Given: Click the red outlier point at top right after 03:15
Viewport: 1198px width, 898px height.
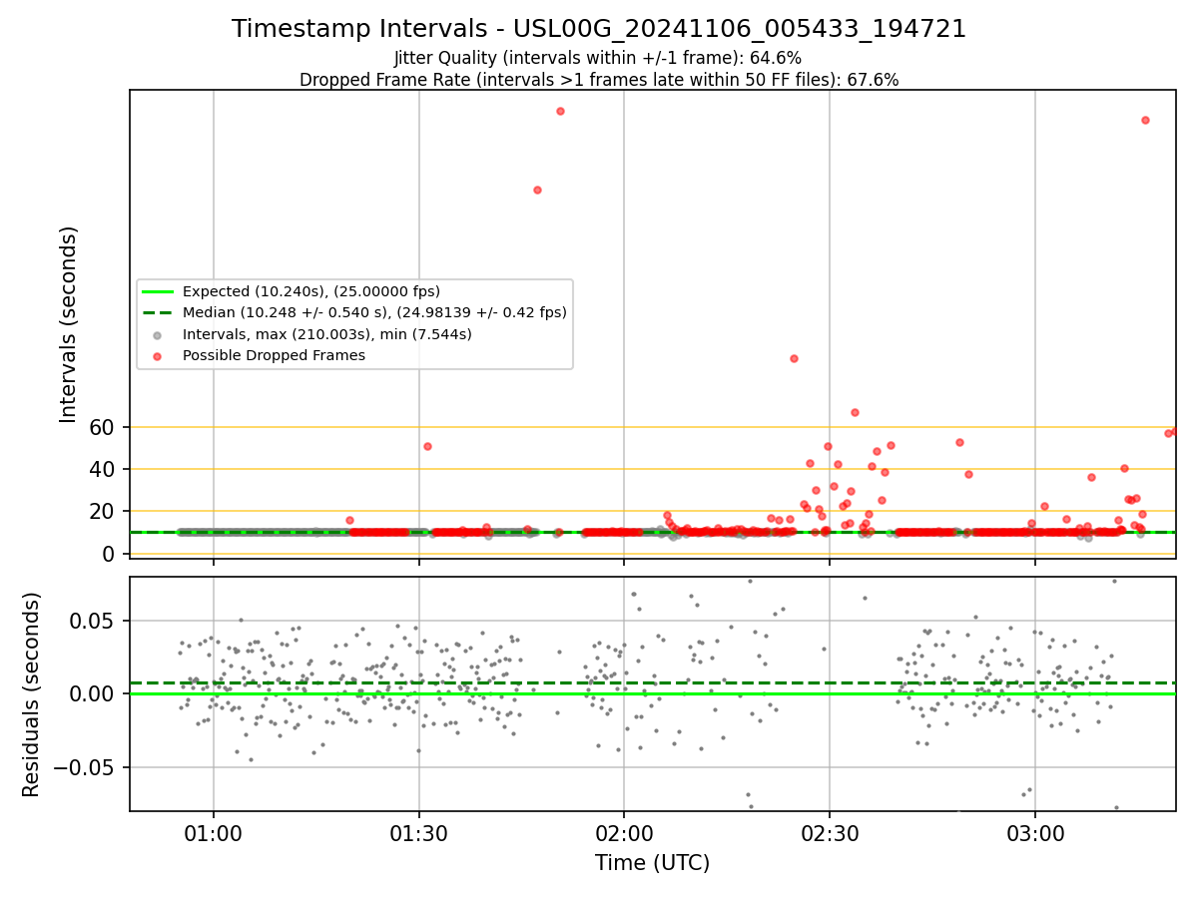Looking at the screenshot, I should click(x=1145, y=120).
